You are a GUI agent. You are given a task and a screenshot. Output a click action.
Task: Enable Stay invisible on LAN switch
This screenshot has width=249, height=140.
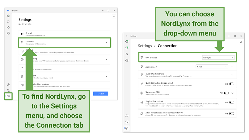(231, 102)
